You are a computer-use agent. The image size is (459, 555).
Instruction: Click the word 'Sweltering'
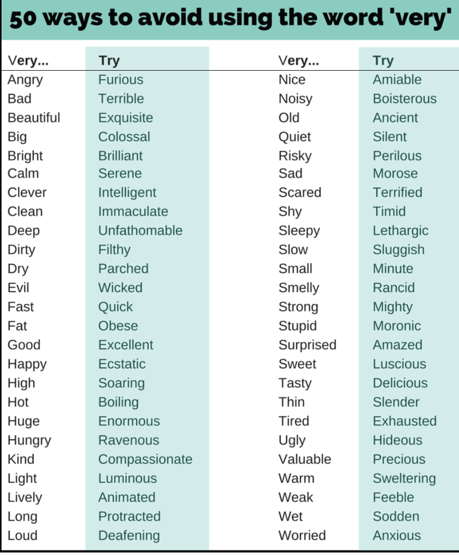coord(404,478)
